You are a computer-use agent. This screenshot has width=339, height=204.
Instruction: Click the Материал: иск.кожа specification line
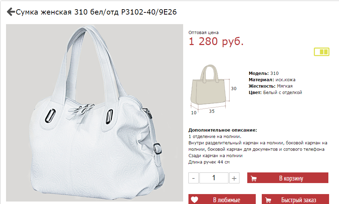click(x=272, y=80)
